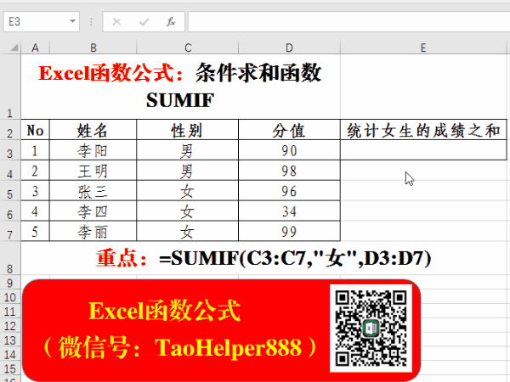Click No cell '1' in 李阳's row
The height and width of the screenshot is (382, 510).
(x=35, y=150)
